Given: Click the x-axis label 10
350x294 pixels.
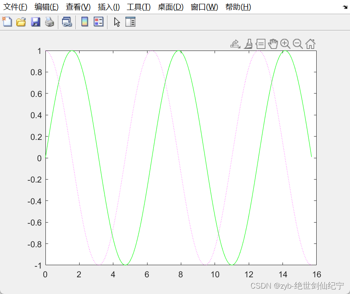Looking at the screenshot, I should (x=215, y=274).
